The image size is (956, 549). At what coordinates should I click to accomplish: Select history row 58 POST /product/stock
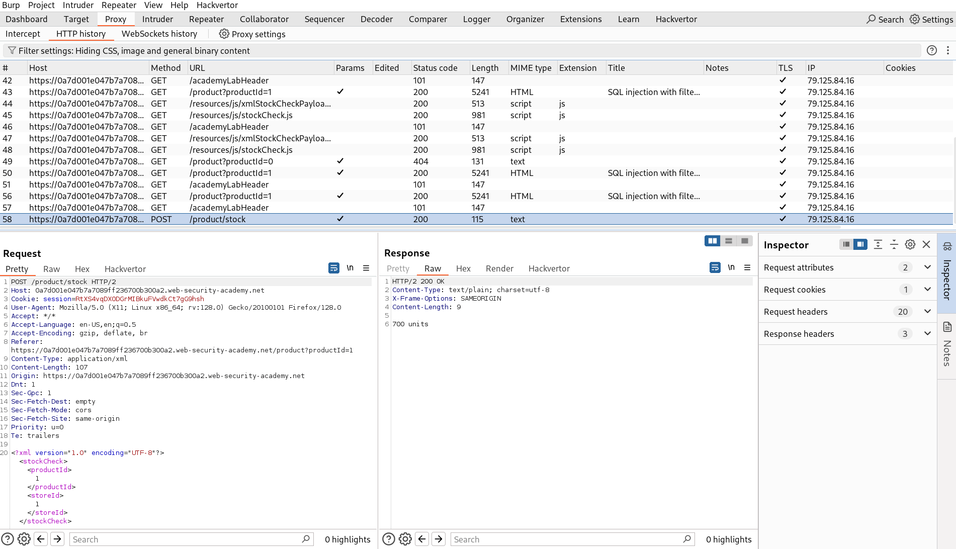pos(476,219)
